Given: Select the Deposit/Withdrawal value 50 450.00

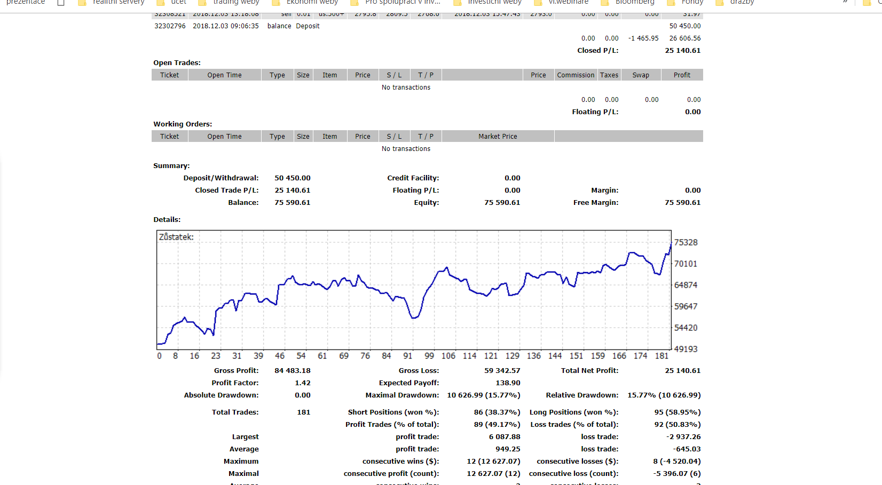Looking at the screenshot, I should tap(293, 178).
